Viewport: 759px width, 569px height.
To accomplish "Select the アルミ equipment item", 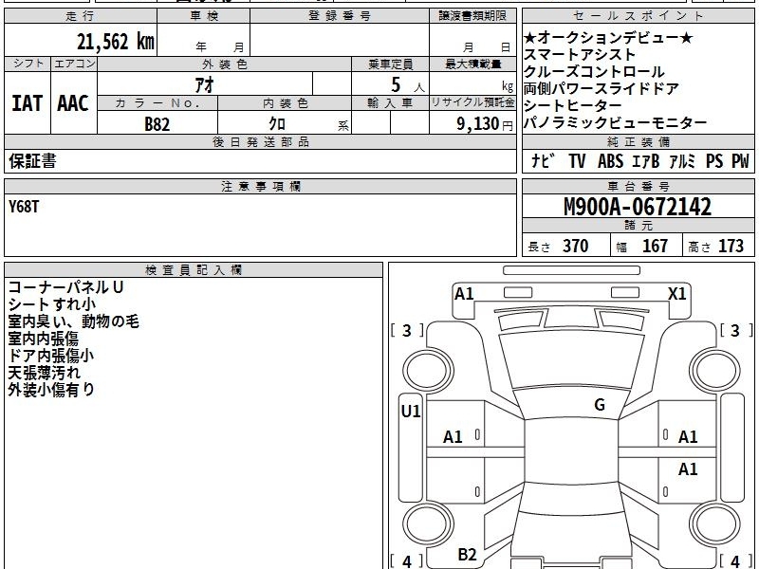I will (682, 160).
